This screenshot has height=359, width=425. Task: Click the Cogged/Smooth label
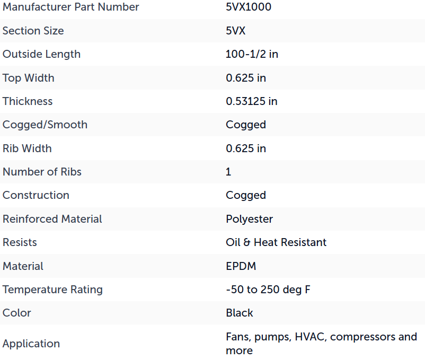[x=45, y=125]
